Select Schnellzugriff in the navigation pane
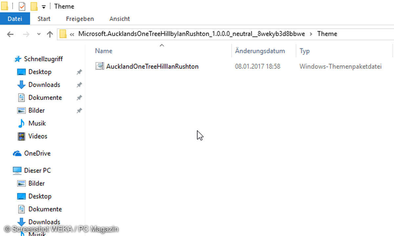 (43, 59)
